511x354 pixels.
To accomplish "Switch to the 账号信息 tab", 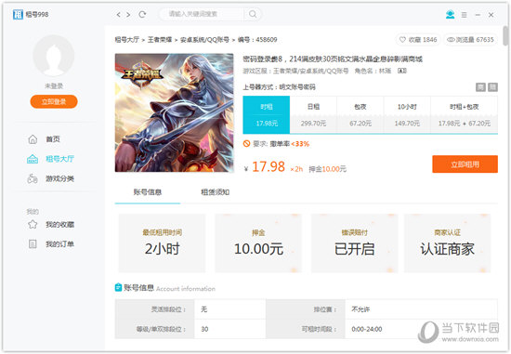I will click(x=148, y=192).
